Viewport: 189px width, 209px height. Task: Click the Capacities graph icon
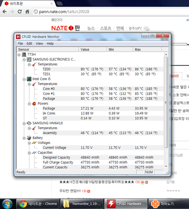pos(34,153)
